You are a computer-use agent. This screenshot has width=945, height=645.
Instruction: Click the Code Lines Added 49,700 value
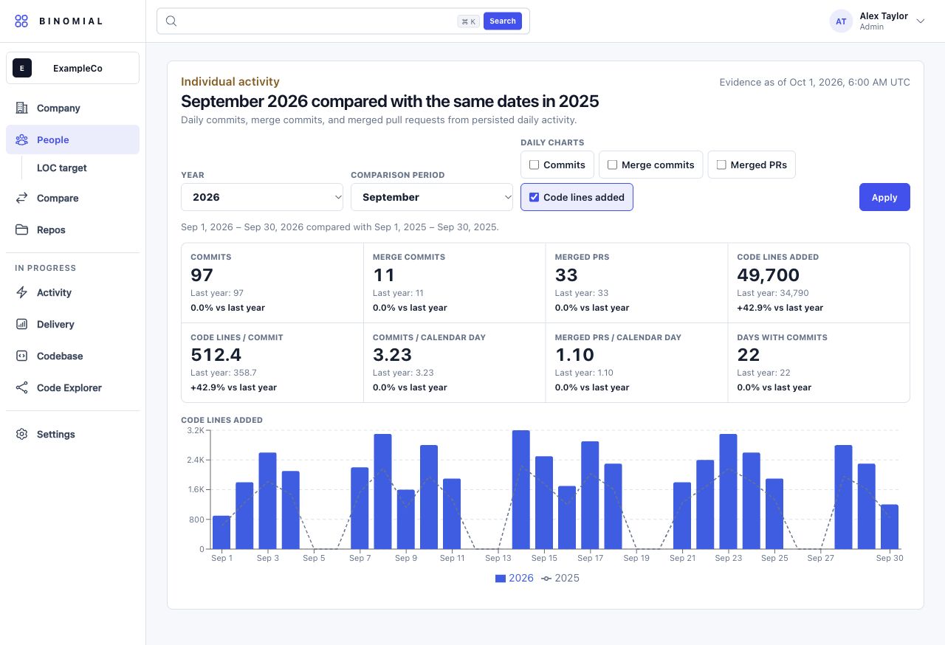tap(768, 275)
